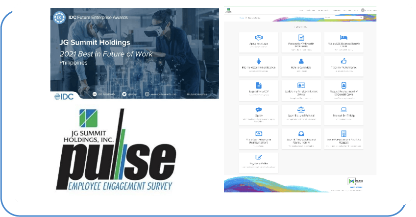Click the person icon for Refer a Candidate

(301, 61)
